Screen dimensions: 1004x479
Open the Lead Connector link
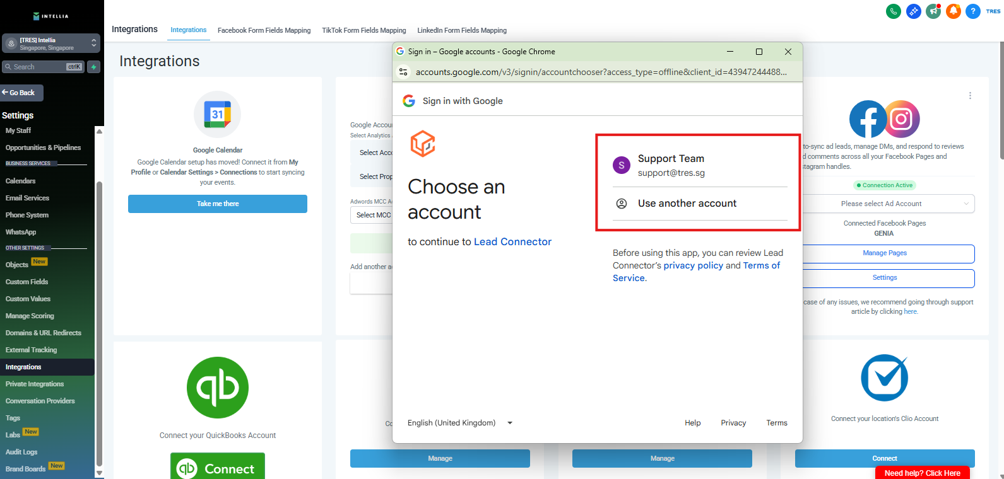point(512,241)
